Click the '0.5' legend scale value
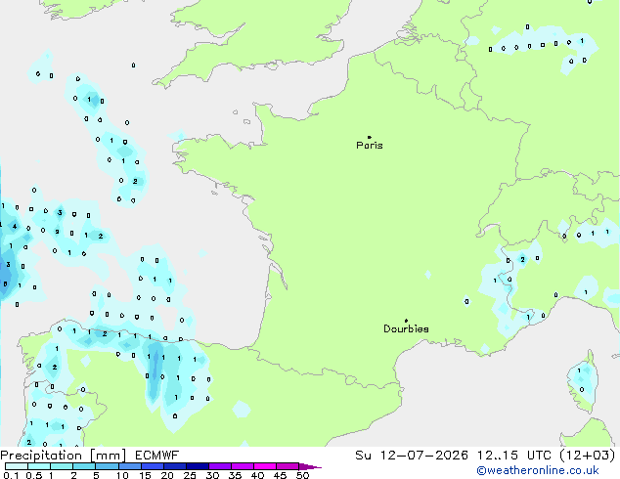Screen dimensions: 620x479 click(x=33, y=475)
